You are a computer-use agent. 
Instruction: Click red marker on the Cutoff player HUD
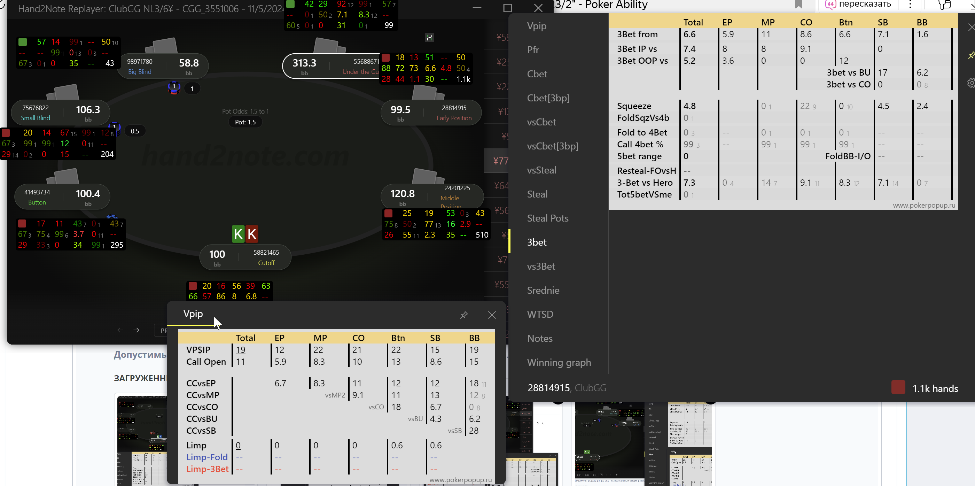192,286
